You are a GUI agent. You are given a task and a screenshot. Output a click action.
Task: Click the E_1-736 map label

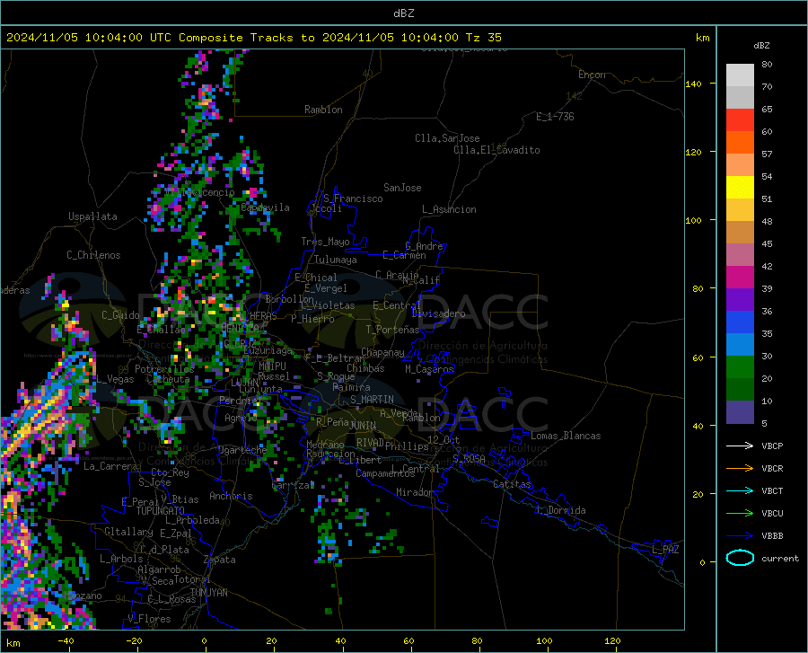555,117
